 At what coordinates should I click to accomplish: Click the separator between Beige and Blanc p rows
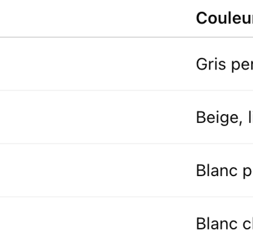(126, 143)
